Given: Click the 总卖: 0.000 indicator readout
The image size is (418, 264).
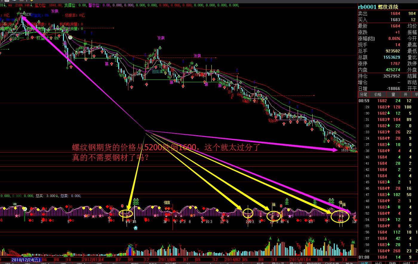Looking at the screenshot, I should 71,196.
